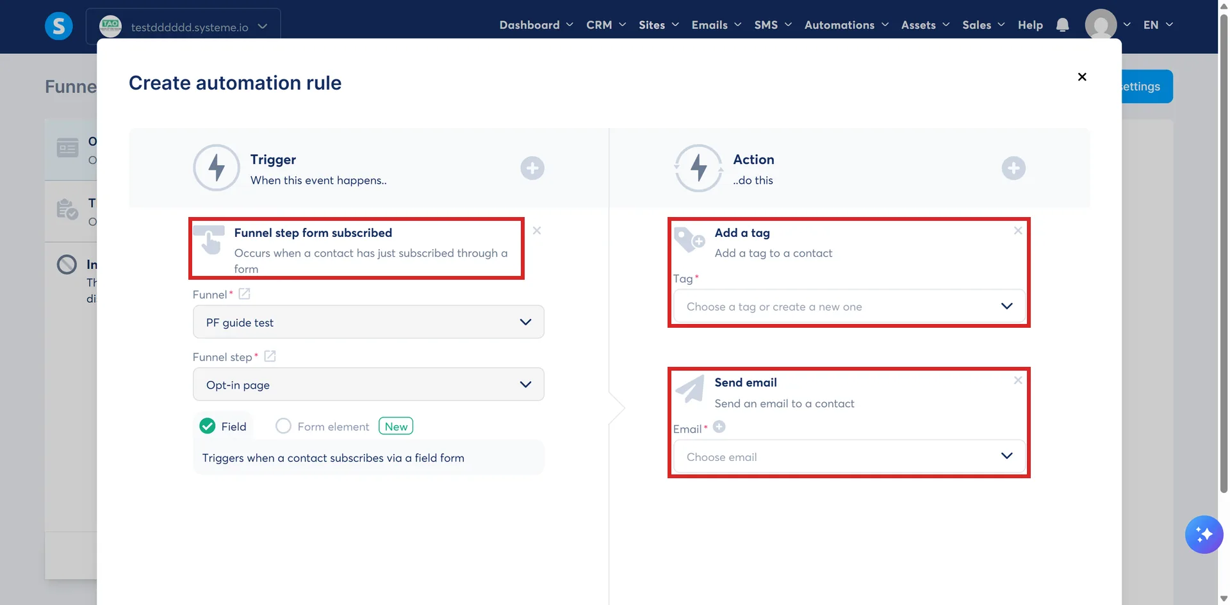Add a new trigger with plus icon
Image resolution: width=1230 pixels, height=605 pixels.
point(532,168)
